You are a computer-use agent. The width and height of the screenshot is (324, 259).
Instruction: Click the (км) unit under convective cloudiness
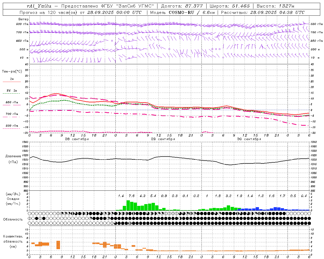pyautogui.click(x=13, y=246)
